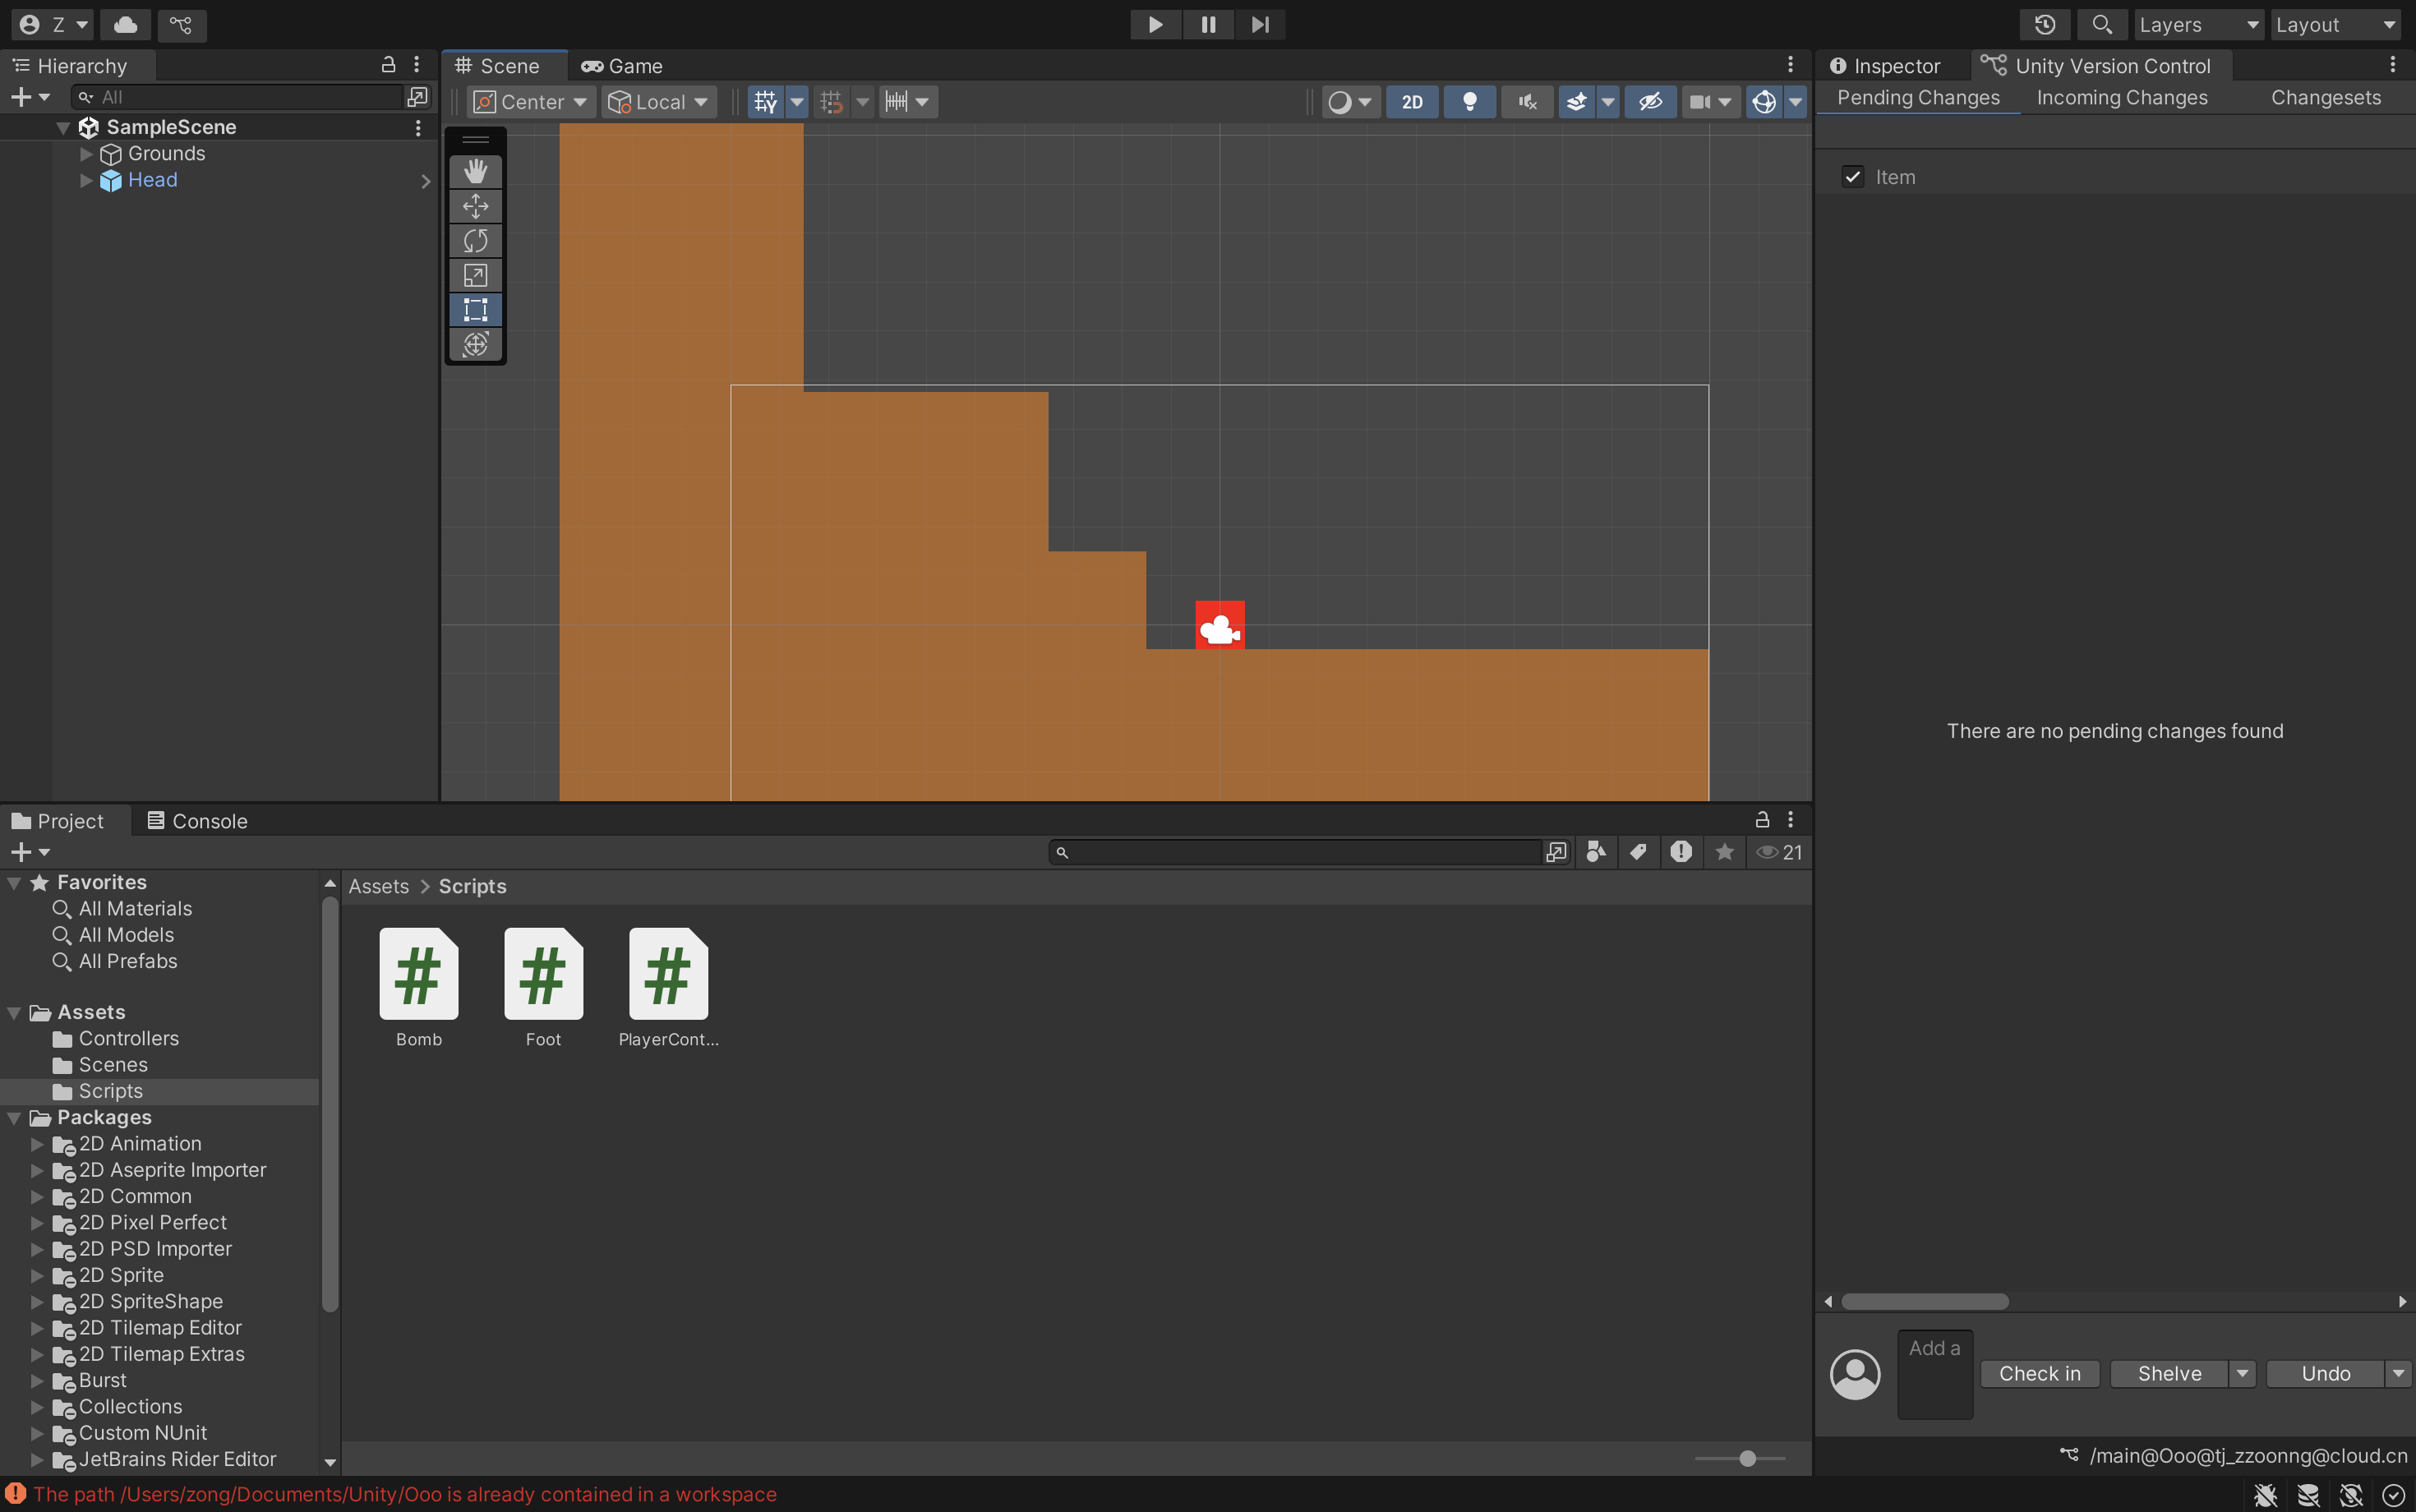This screenshot has height=1512, width=2416.
Task: Open the Layers dropdown
Action: [2198, 24]
